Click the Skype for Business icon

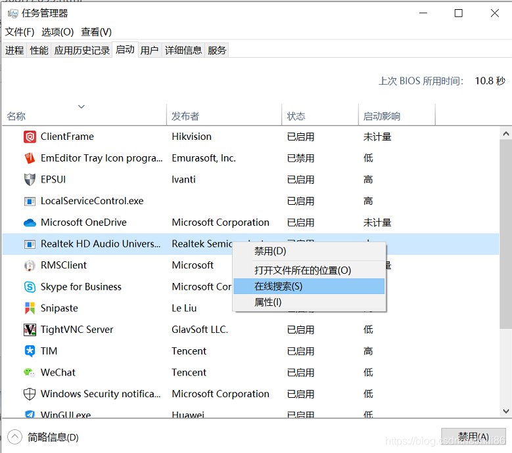pos(30,287)
